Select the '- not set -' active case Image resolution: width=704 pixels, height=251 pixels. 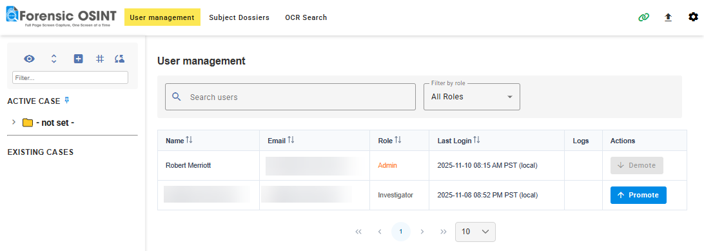(55, 123)
